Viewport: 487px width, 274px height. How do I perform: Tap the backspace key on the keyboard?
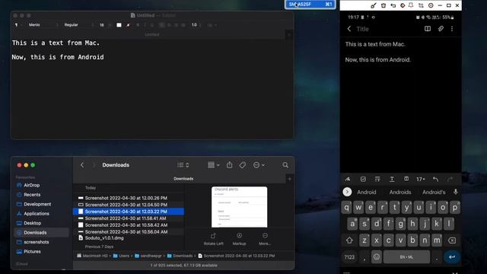[x=452, y=241]
